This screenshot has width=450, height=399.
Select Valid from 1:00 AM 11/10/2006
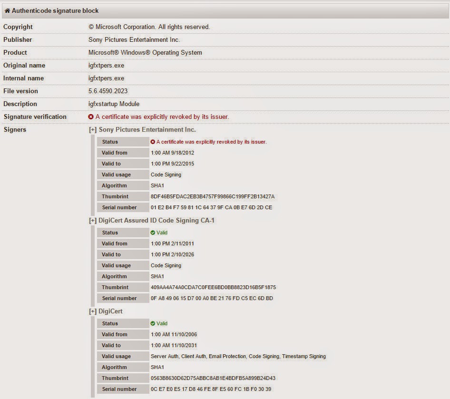[x=174, y=334]
